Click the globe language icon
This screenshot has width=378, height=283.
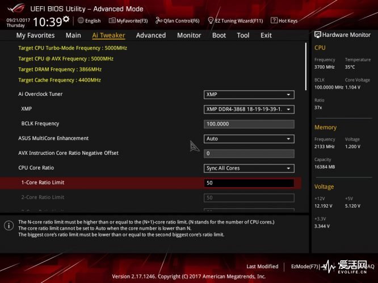[81, 20]
